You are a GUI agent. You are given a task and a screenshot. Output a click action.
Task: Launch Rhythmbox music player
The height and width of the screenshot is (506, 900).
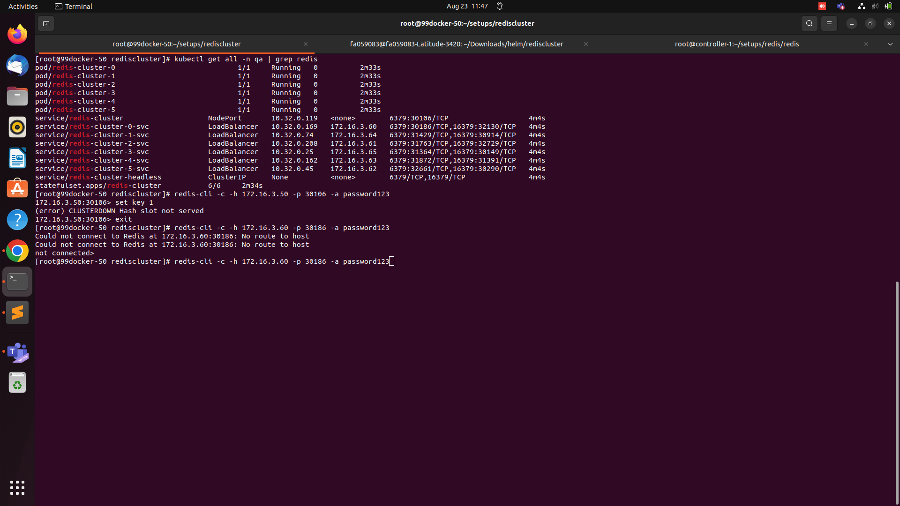17,127
